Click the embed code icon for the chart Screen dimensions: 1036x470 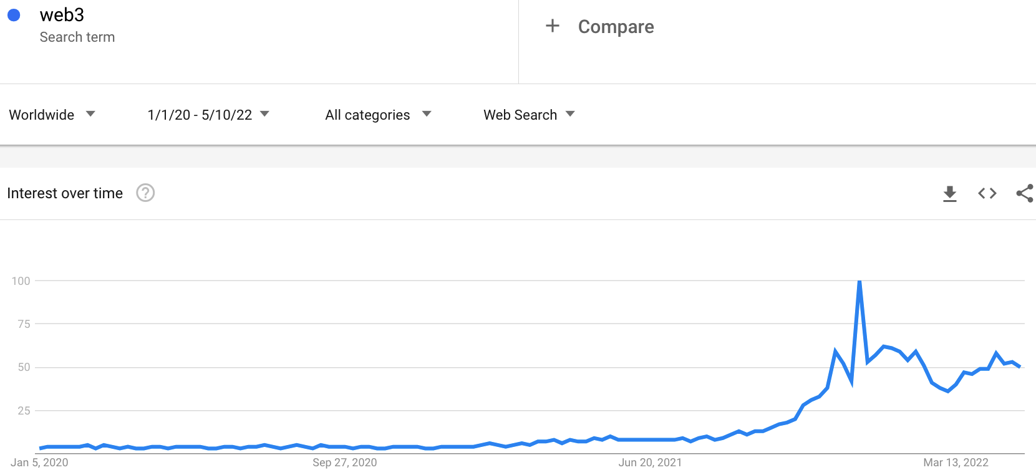987,193
